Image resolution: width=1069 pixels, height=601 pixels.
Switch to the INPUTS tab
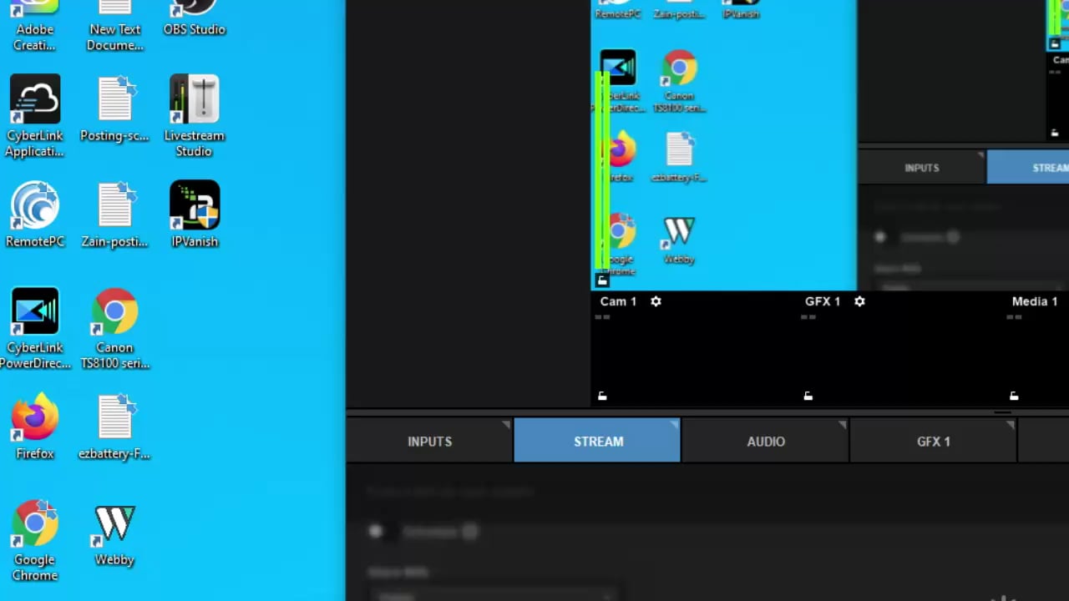(429, 441)
